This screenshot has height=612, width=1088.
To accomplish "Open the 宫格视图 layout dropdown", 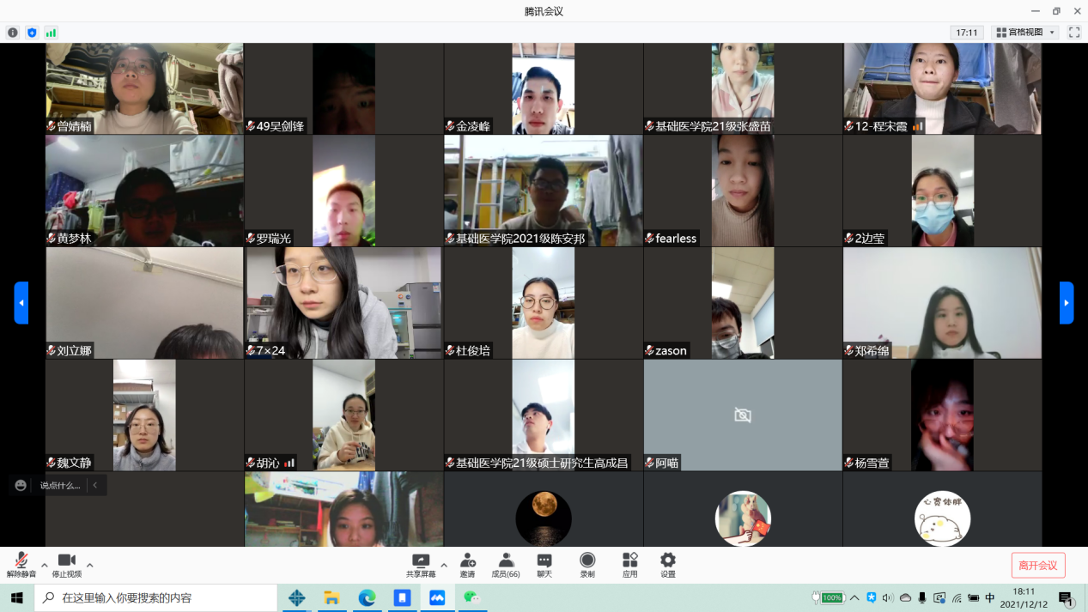I will [1025, 33].
